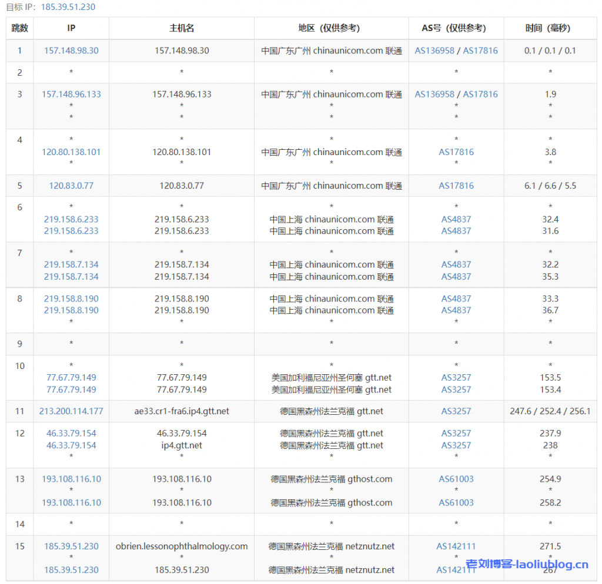Click the target IP link above the table
The height and width of the screenshot is (584, 602).
68,7
